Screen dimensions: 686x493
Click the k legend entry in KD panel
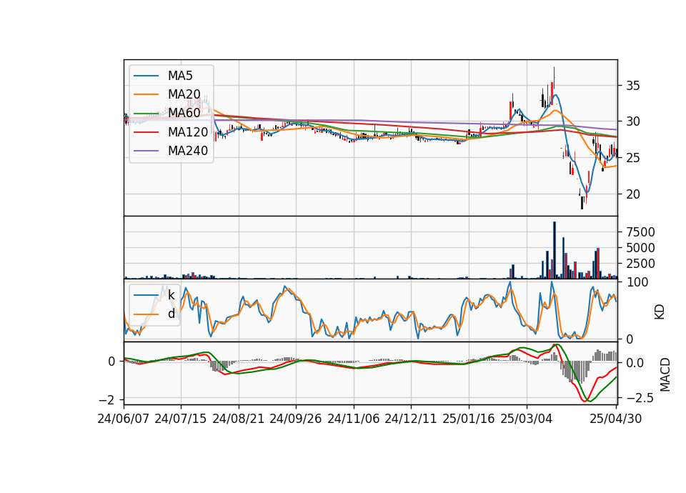171,295
